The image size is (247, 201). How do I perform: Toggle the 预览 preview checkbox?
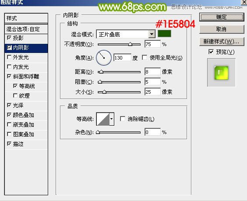211,52
